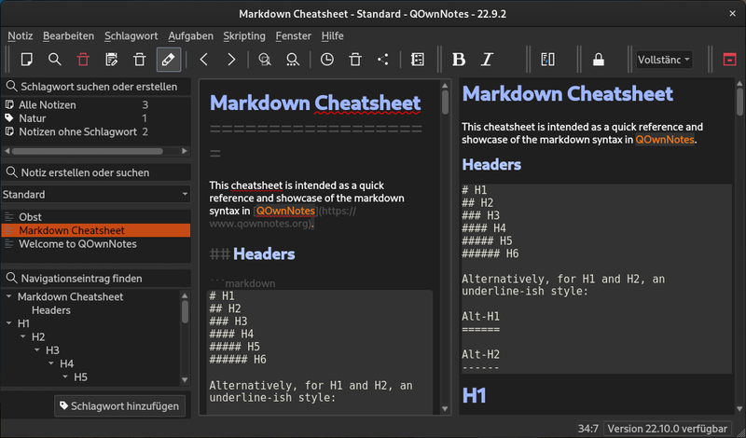The image size is (746, 438).
Task: Apply bold formatting
Action: (459, 60)
